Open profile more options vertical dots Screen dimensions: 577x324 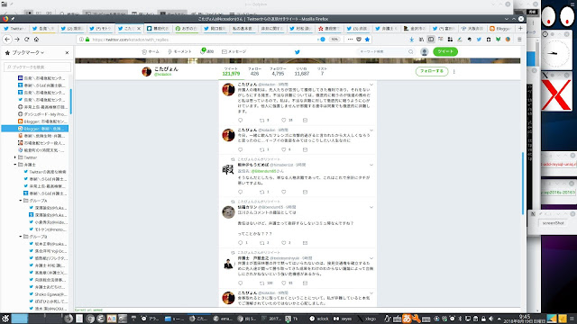point(454,72)
